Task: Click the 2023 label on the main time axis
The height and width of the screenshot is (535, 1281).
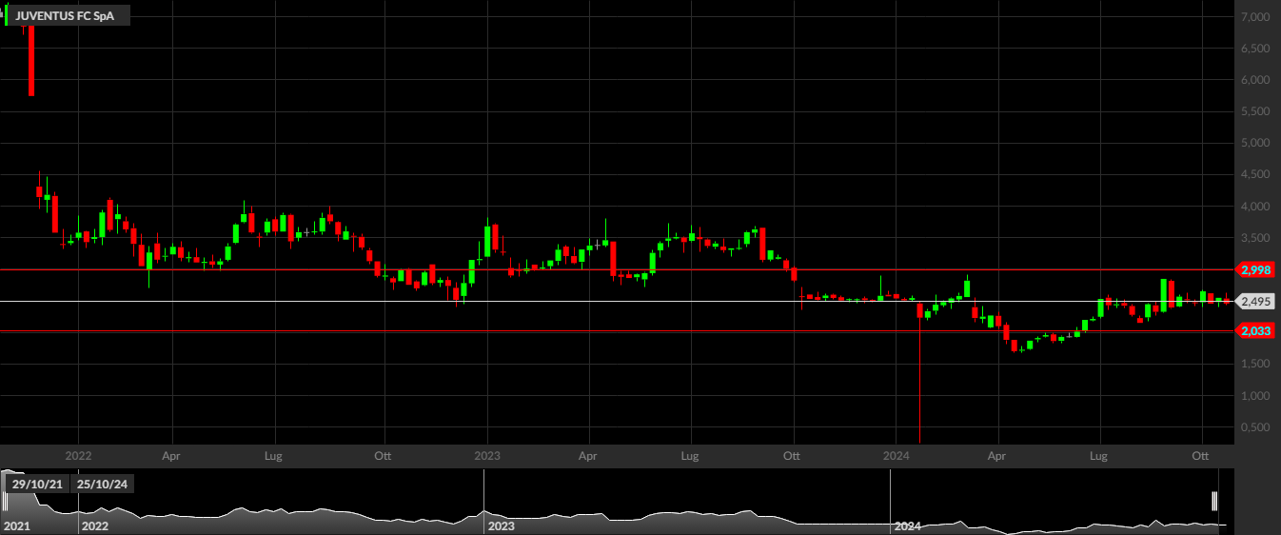Action: (487, 456)
